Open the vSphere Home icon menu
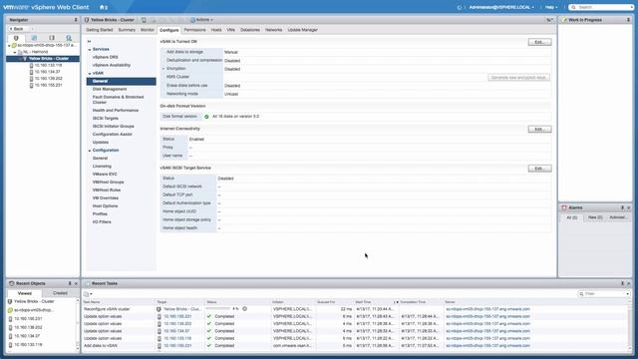Screen dimensions: 638x359 point(104,7)
